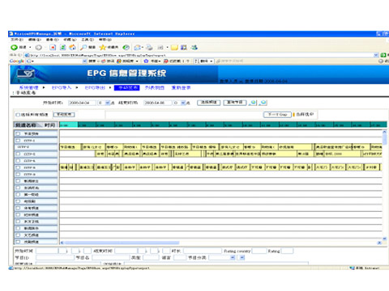Open the EPG导入 navigation link
The height and width of the screenshot is (291, 389).
(x=62, y=87)
